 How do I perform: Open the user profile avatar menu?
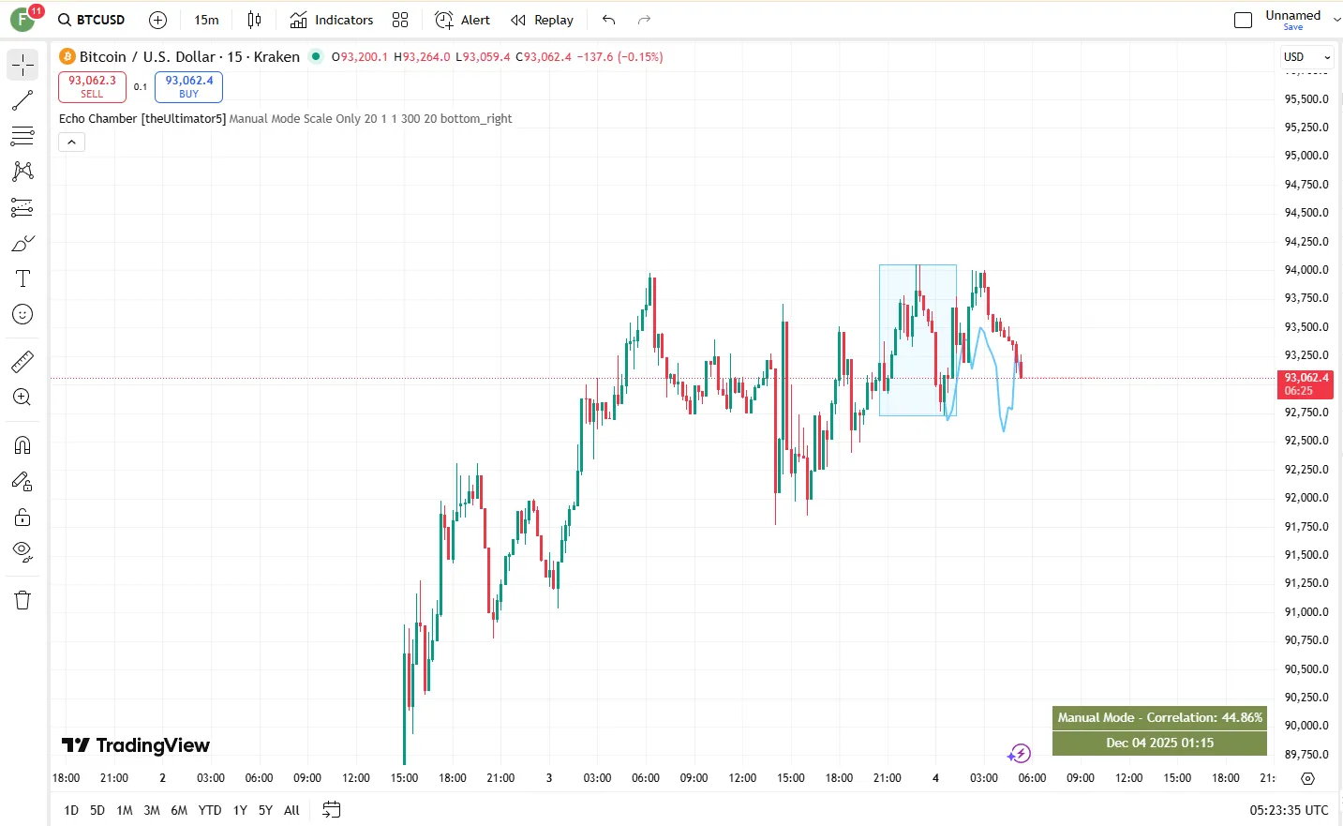pos(23,19)
